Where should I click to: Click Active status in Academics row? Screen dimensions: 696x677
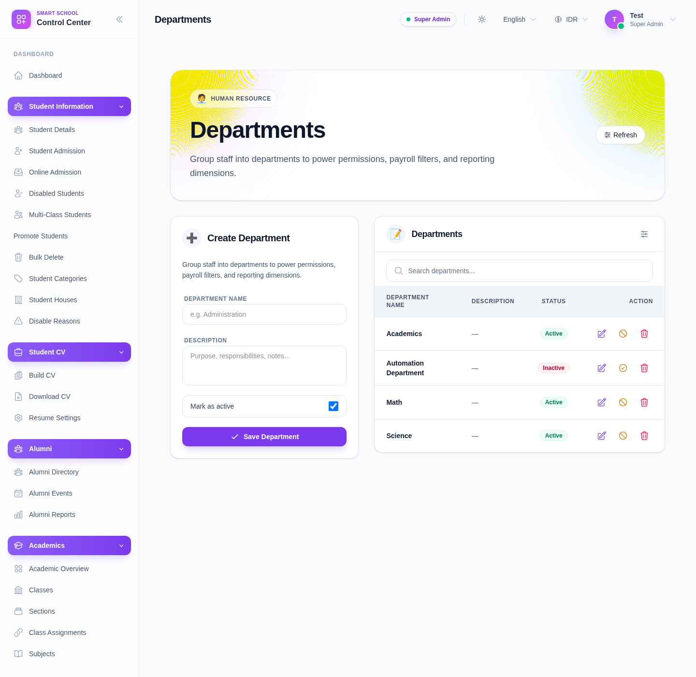coord(553,334)
